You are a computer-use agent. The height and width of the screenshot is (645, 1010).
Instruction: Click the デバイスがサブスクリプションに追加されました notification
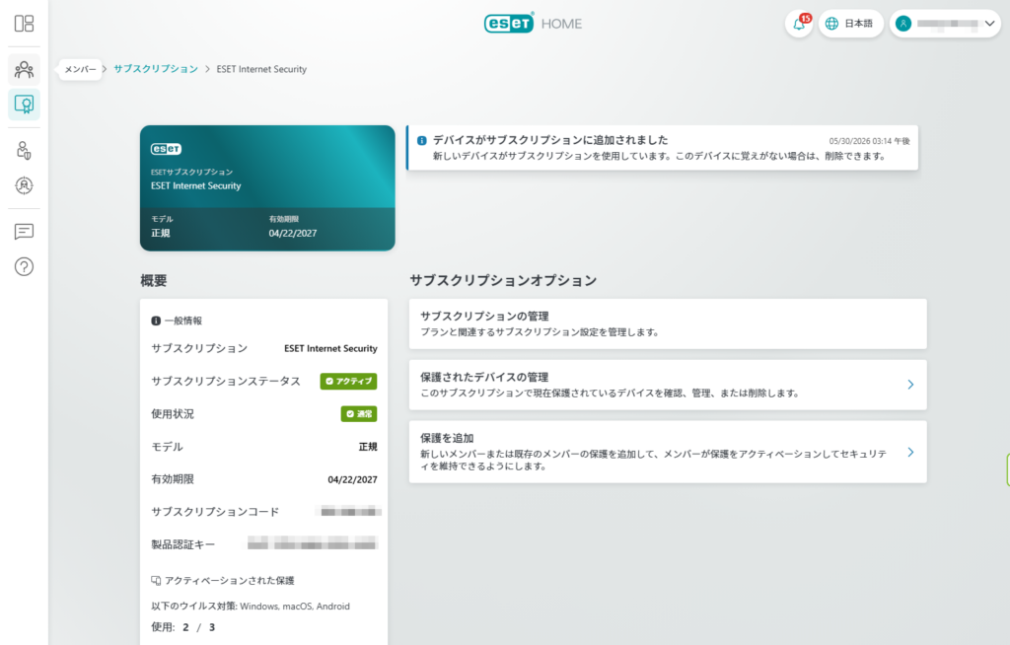coord(662,148)
